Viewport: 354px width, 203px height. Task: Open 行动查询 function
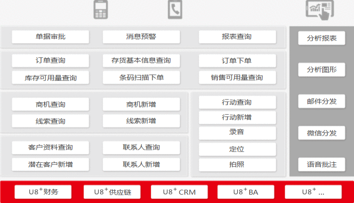(x=237, y=102)
